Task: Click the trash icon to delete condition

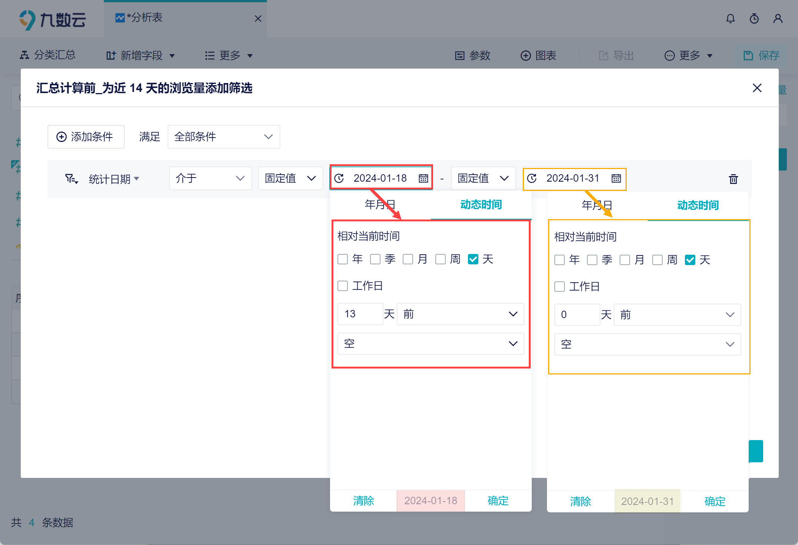Action: click(x=733, y=179)
